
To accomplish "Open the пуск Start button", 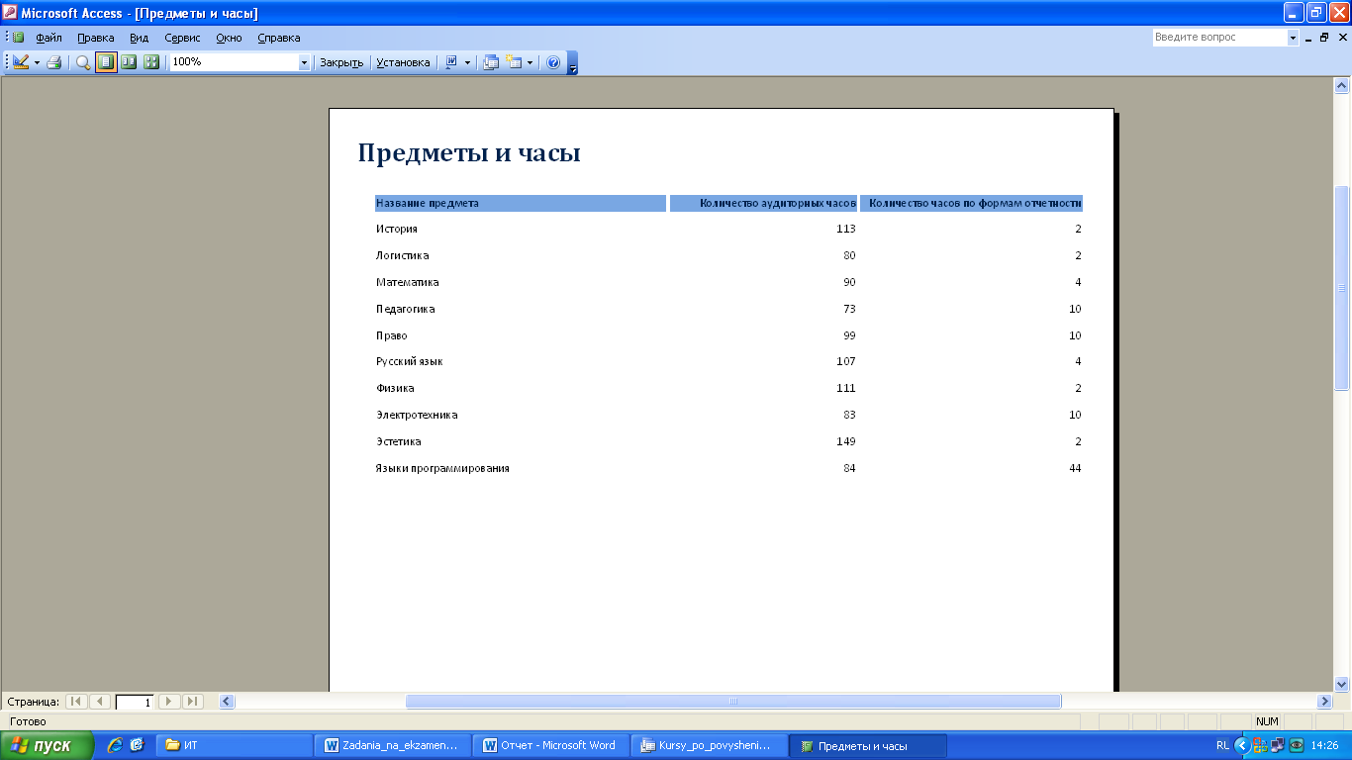I will point(48,746).
